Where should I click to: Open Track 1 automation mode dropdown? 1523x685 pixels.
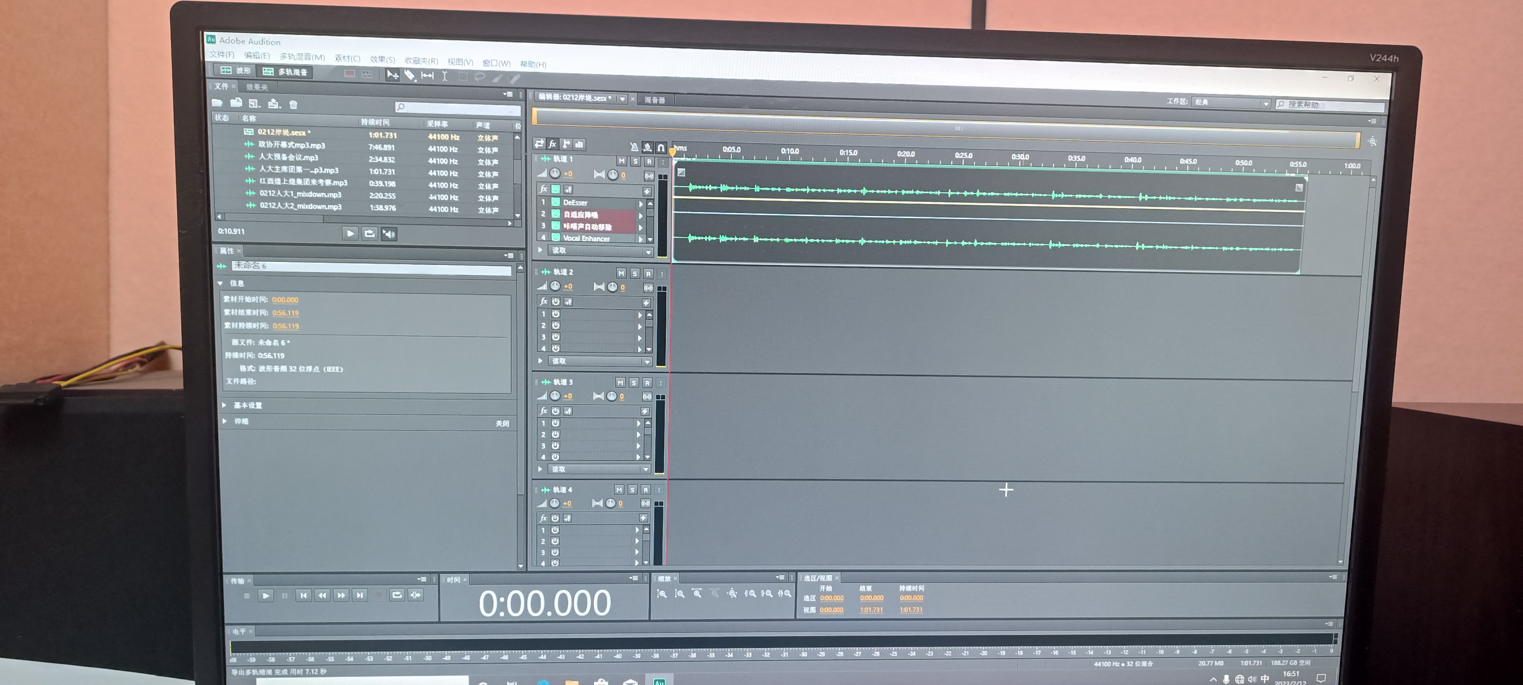601,251
